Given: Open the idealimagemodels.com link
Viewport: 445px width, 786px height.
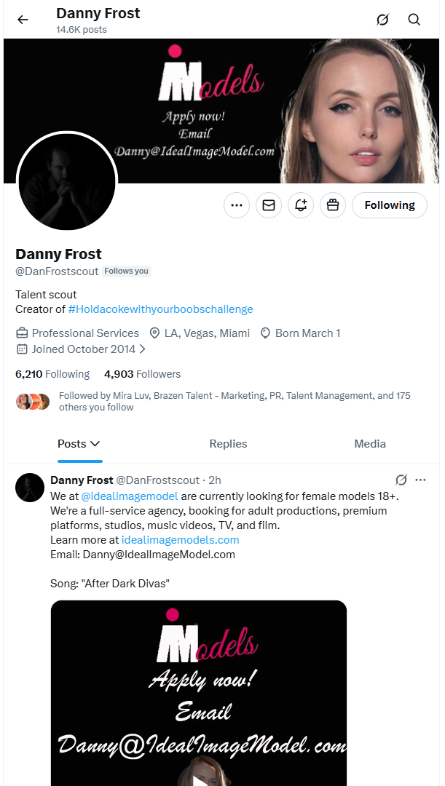Looking at the screenshot, I should coord(180,540).
